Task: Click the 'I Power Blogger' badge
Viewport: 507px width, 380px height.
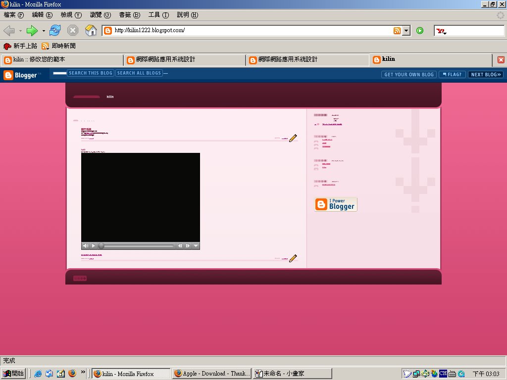Action: tap(336, 204)
